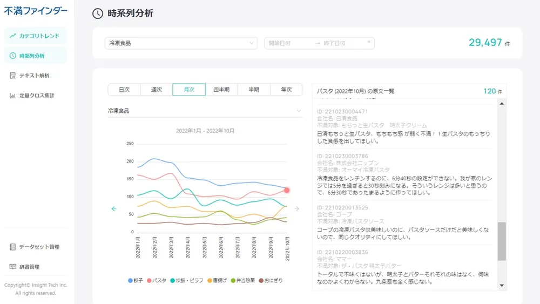The image size is (540, 304).
Task: Click 会社名: マ・マー line
Action: 334,259
